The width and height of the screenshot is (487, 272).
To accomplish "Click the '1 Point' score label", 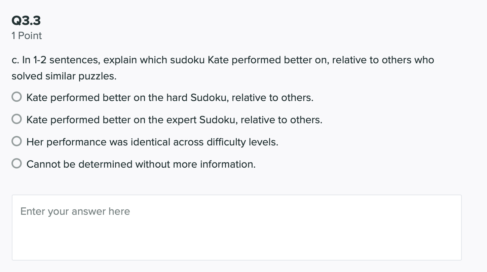I will [x=27, y=36].
